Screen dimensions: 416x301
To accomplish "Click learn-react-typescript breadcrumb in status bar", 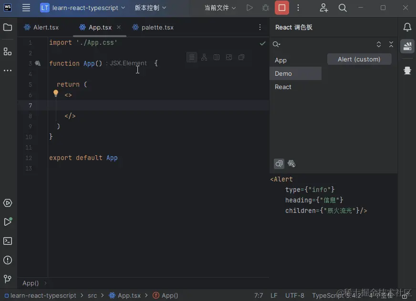I will tap(41, 295).
